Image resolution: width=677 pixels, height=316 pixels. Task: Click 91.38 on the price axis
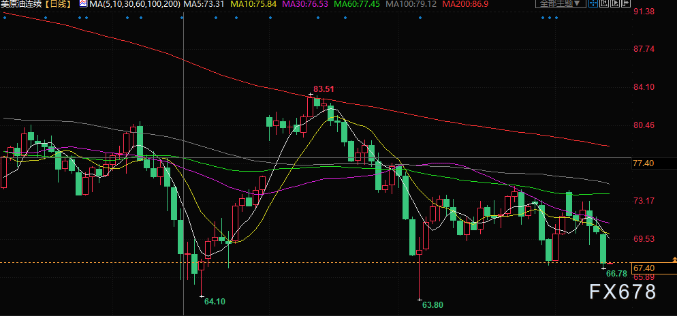click(x=644, y=12)
